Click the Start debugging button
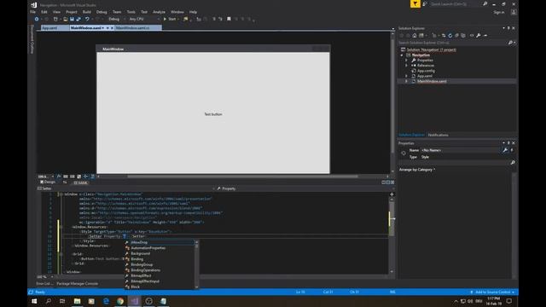Screen dimensions: 546x307 pos(170,19)
